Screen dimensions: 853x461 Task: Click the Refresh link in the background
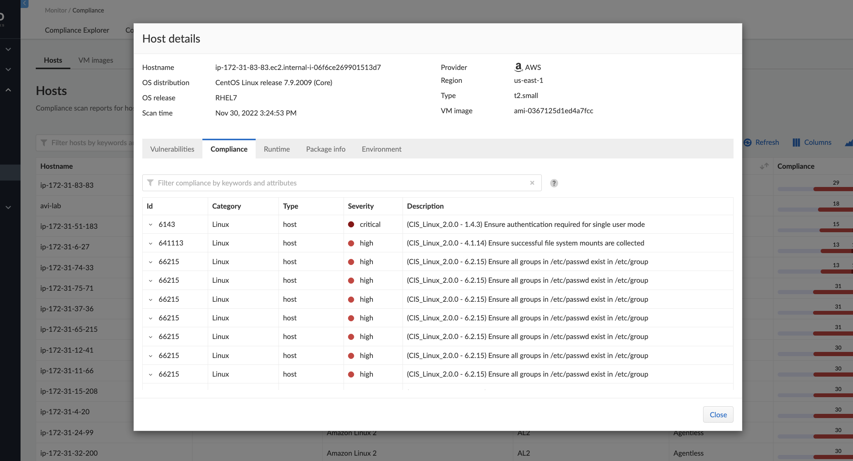pyautogui.click(x=767, y=142)
